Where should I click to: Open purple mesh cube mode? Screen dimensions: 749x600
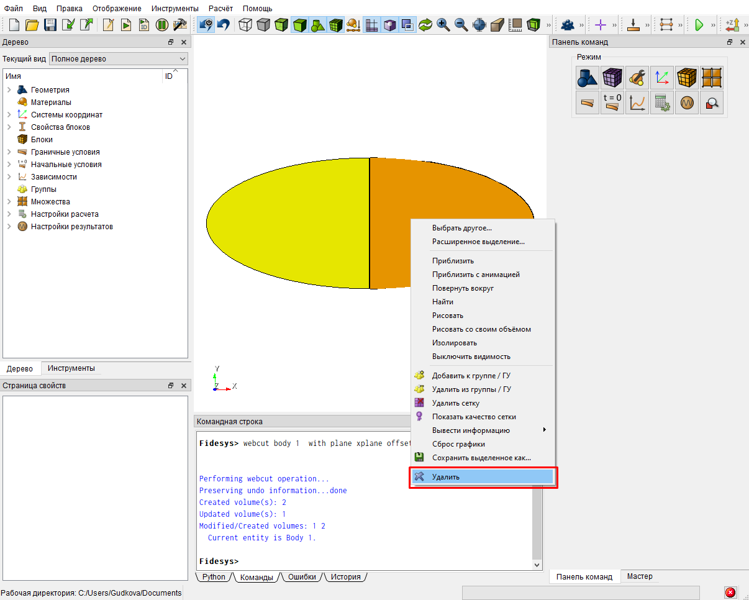(612, 78)
